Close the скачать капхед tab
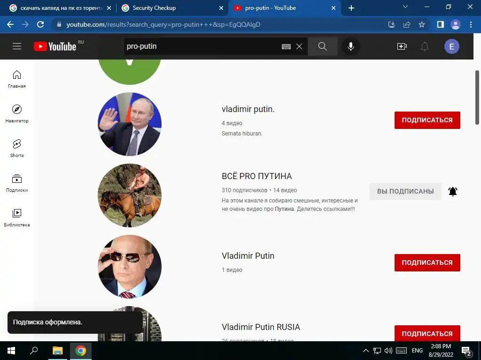Viewport: 481px width, 360px height. (109, 8)
